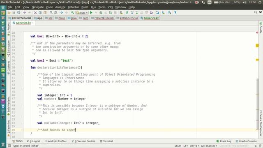Select the Generics.kt editor tab

coord(23,23)
